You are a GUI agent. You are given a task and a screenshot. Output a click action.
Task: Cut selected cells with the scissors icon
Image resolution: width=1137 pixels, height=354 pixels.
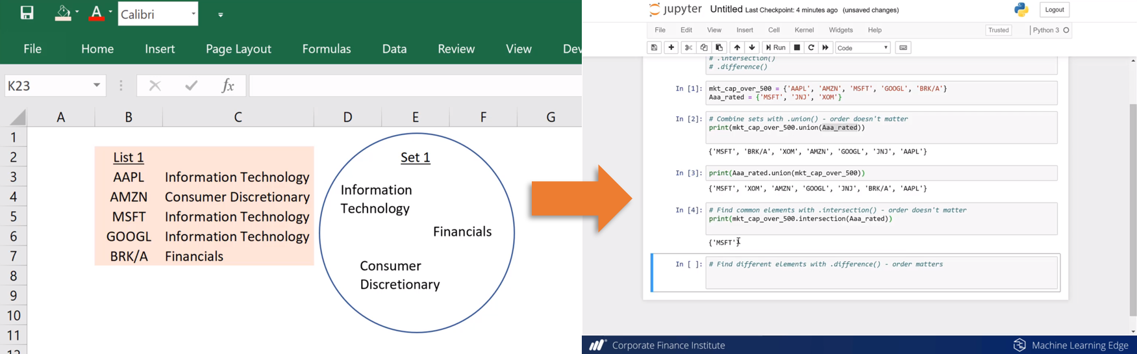(688, 47)
